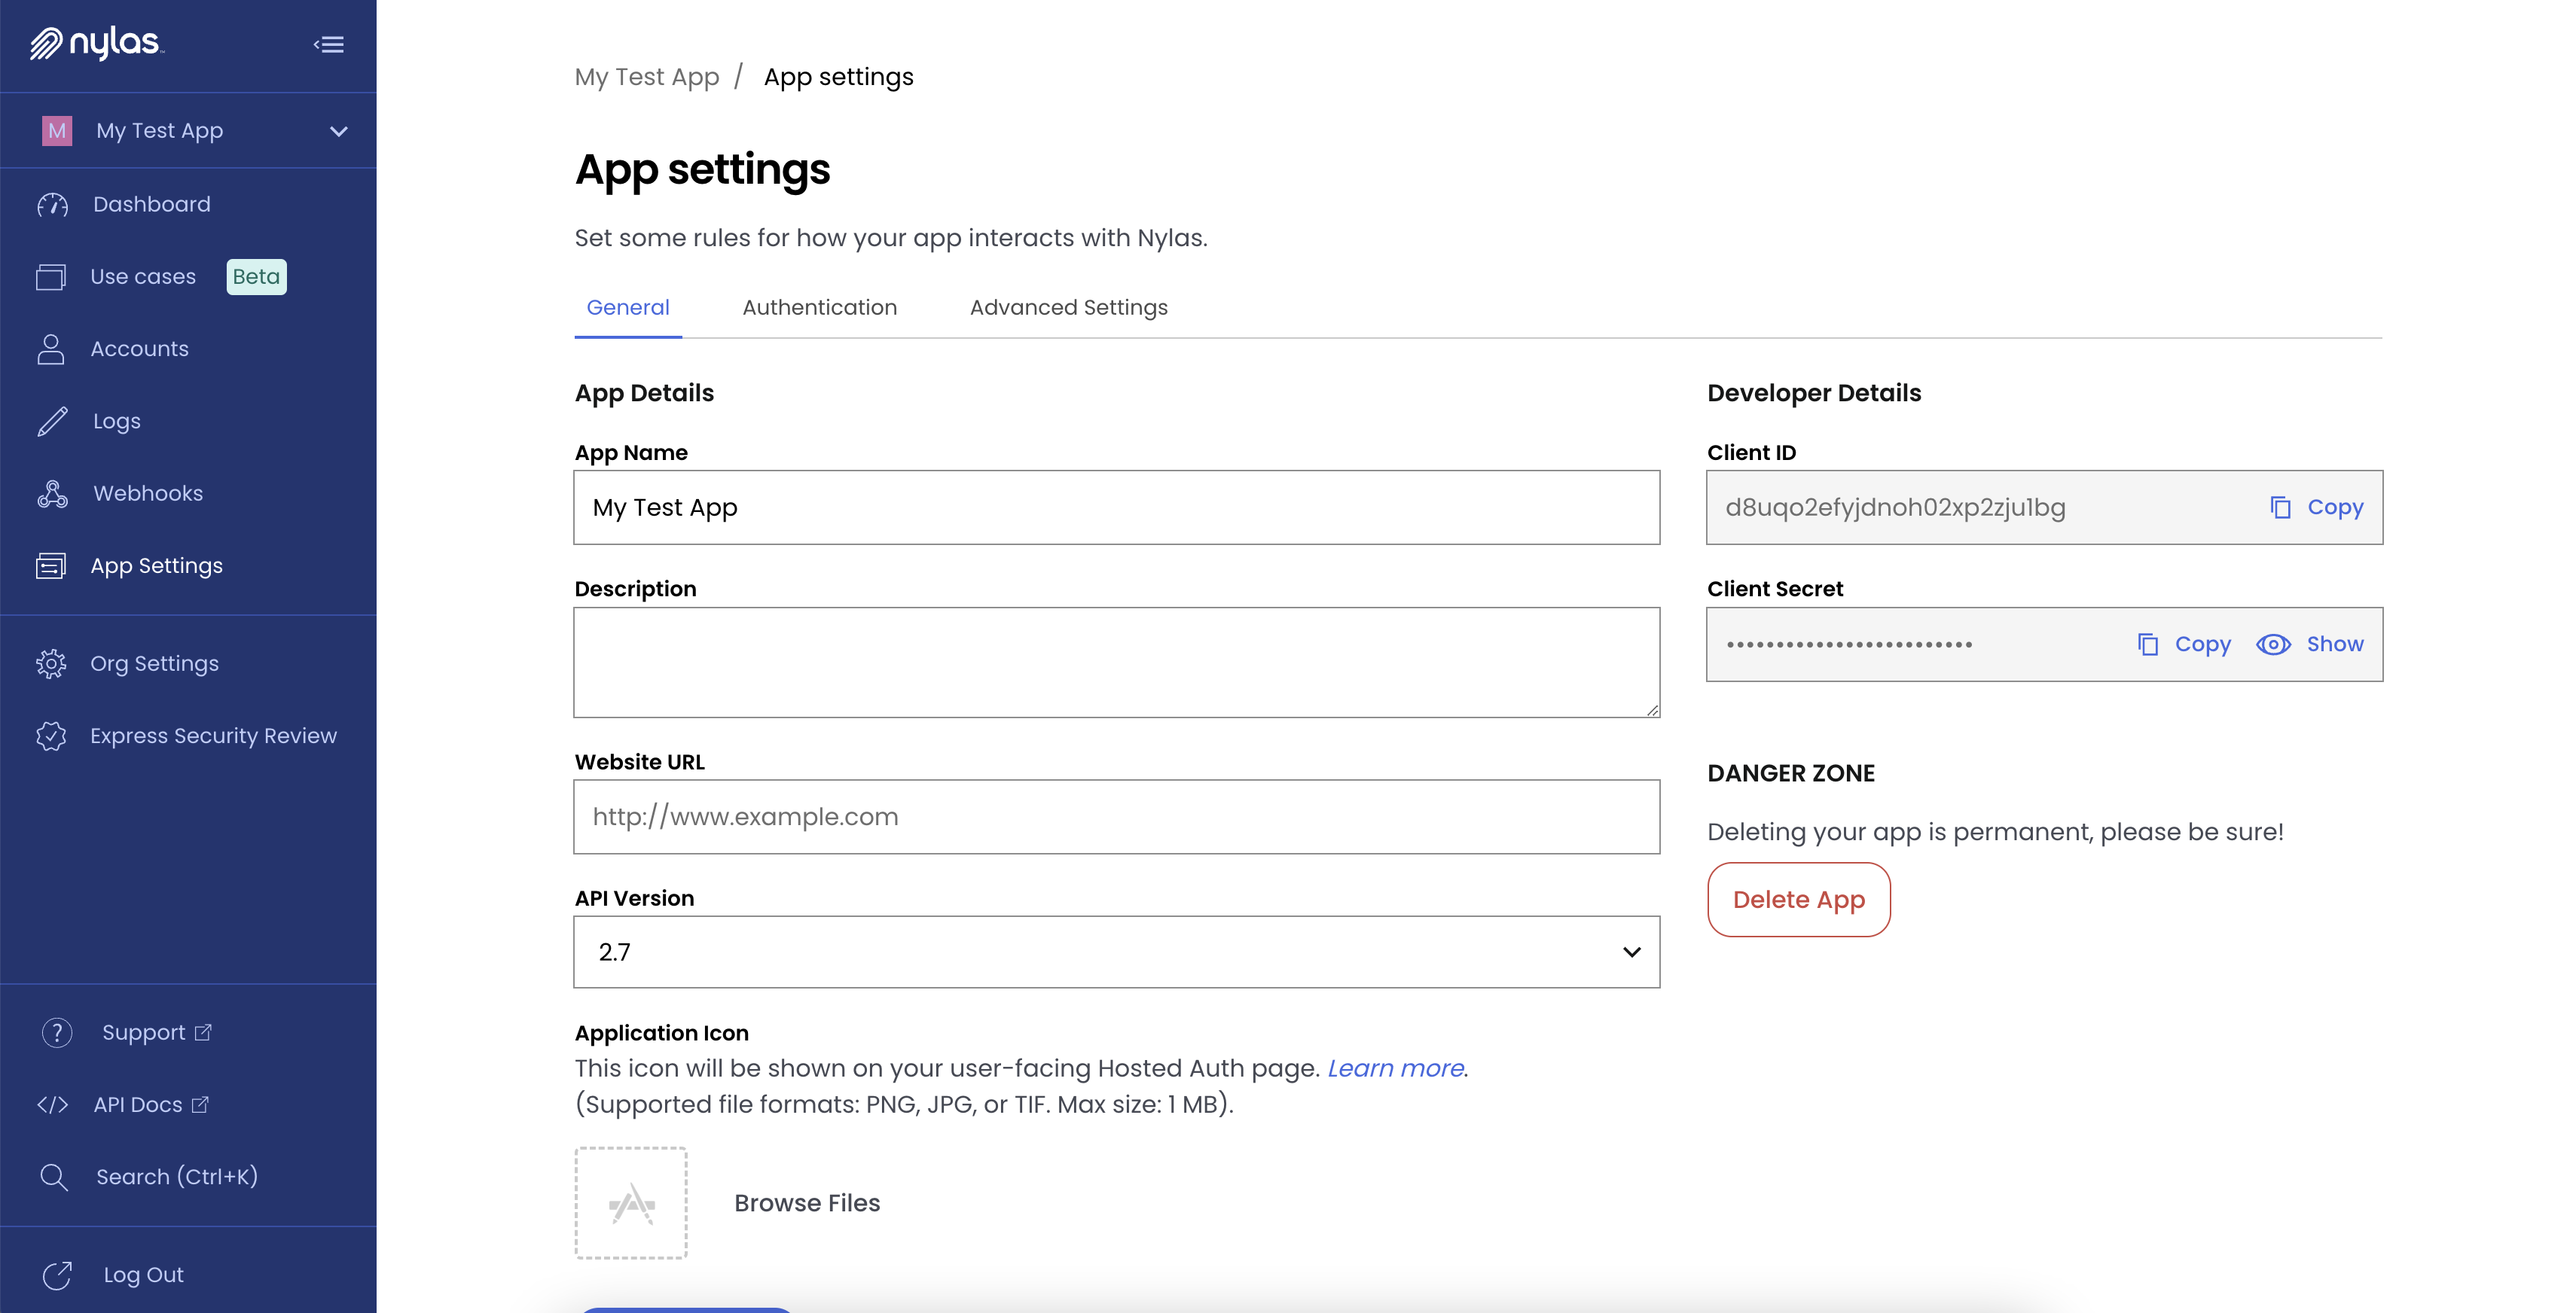Browse Files for application icon

pyautogui.click(x=806, y=1202)
